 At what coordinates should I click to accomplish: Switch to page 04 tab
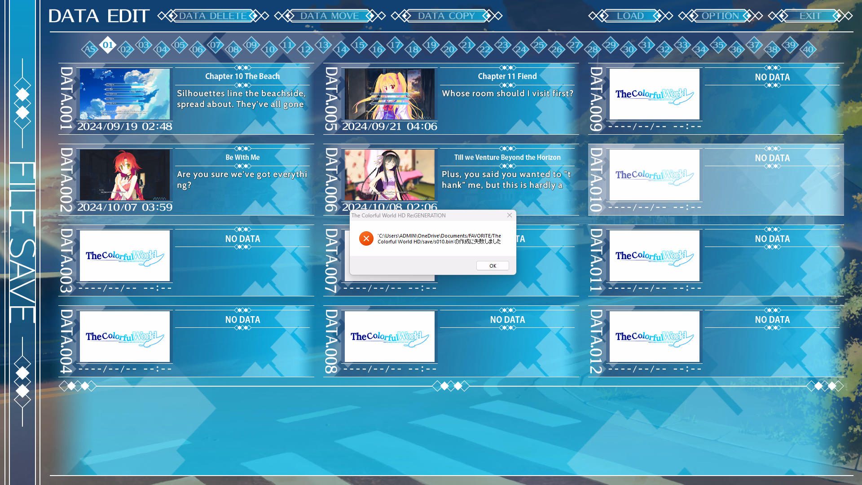click(x=162, y=49)
